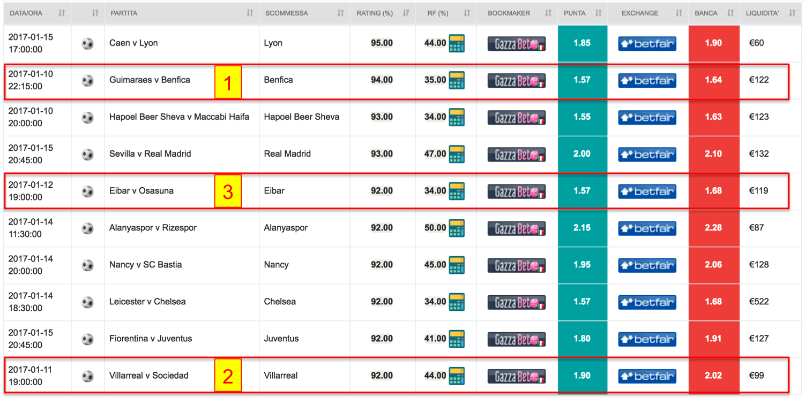
Task: Click red 1.63 BANCA cell Hapoel Beer Sheva
Action: pos(713,117)
